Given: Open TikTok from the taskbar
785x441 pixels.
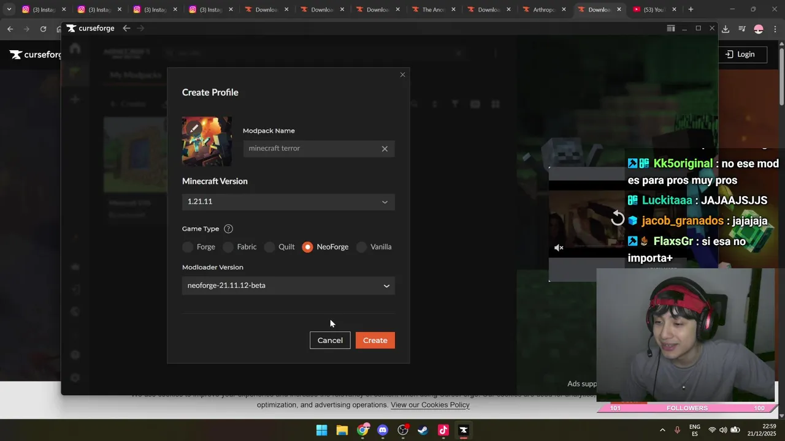Looking at the screenshot, I should click(x=443, y=430).
